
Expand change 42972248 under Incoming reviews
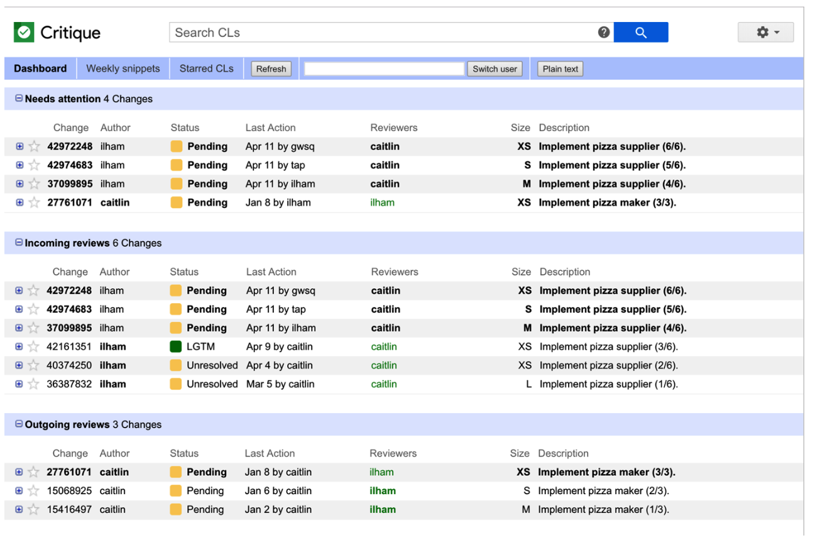[x=19, y=290]
